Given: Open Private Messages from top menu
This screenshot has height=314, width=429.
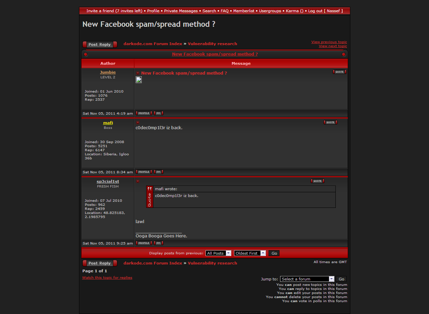Looking at the screenshot, I should tap(181, 11).
